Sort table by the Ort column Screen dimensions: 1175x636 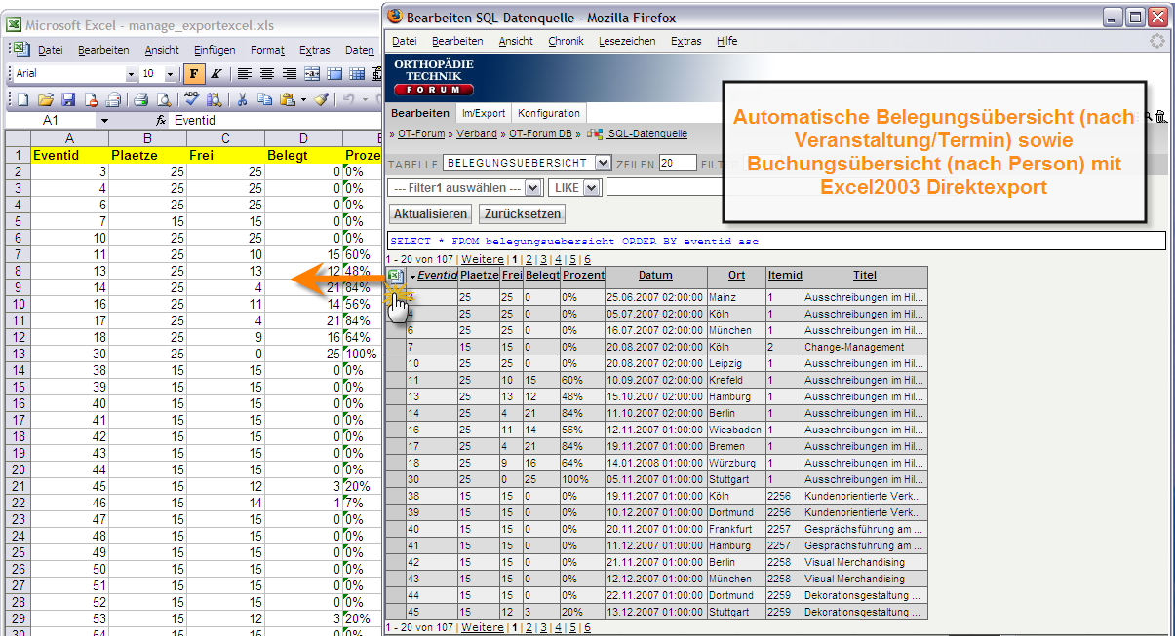736,276
